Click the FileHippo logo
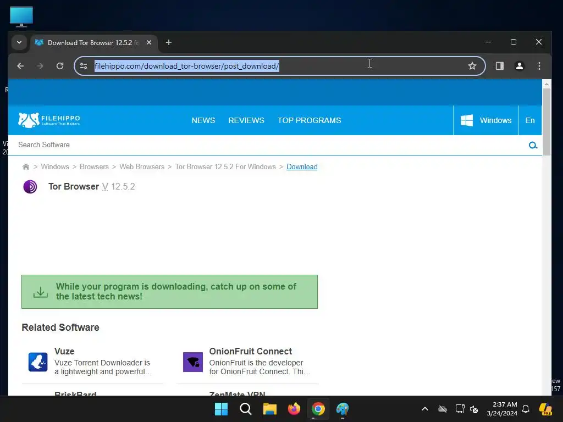Screen dimensions: 563x422 [x=49, y=120]
